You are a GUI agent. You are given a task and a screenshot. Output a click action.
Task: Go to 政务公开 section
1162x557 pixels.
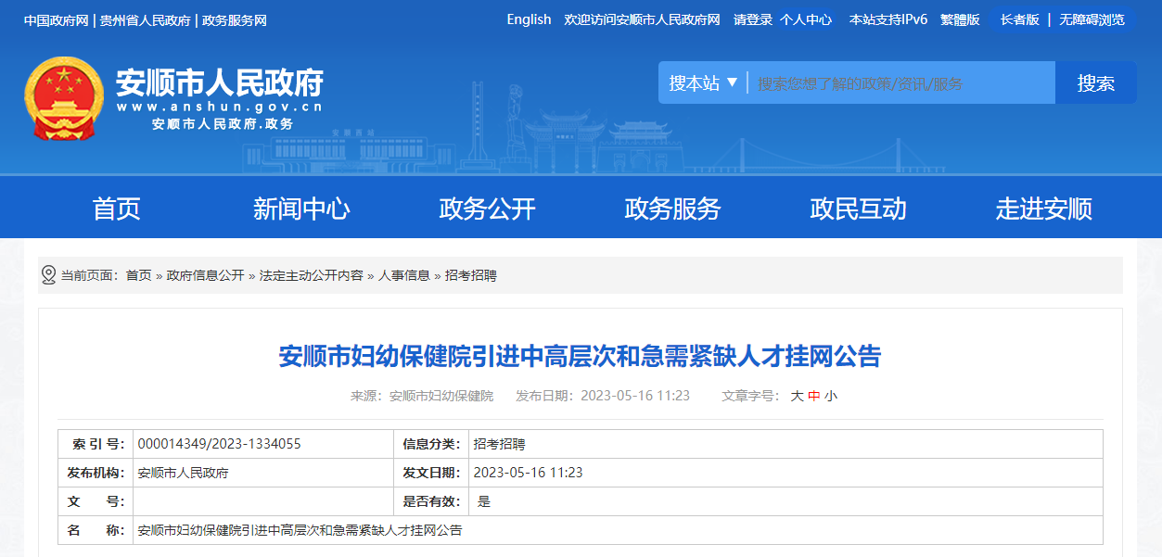(487, 209)
